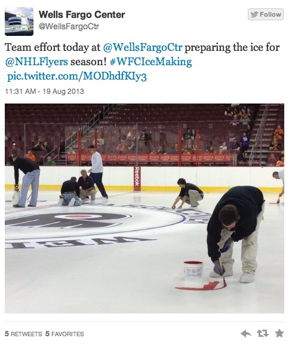
Task: Open the ice rink photo attachment
Action: [145, 208]
